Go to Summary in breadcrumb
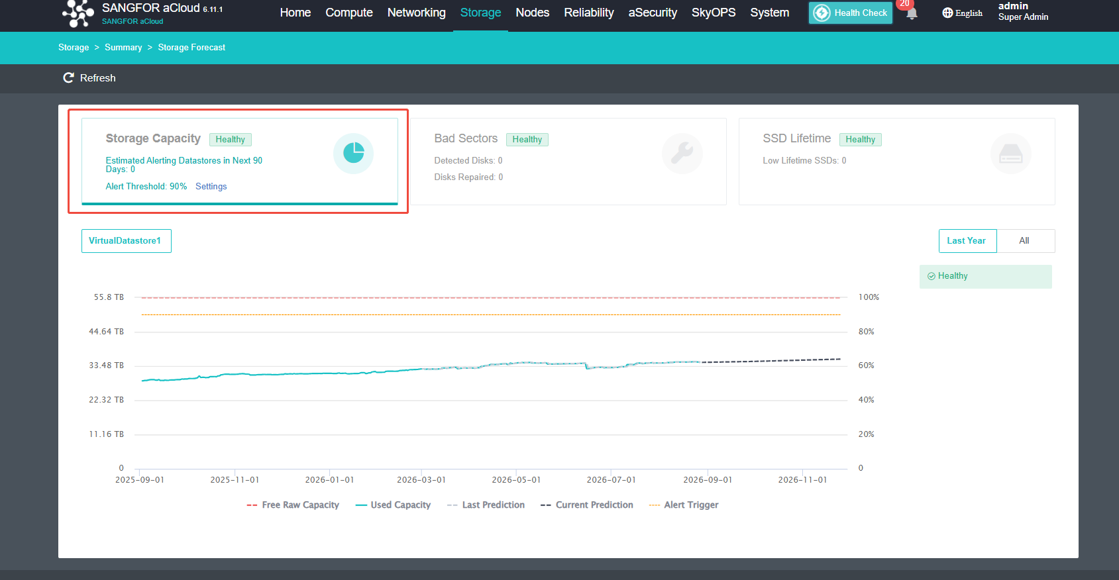 tap(123, 48)
